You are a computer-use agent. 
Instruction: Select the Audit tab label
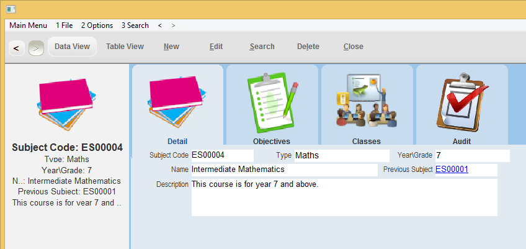pyautogui.click(x=462, y=142)
